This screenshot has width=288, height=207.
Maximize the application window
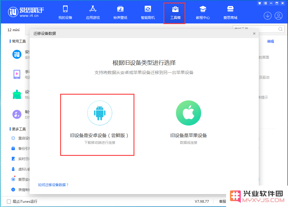point(277,3)
